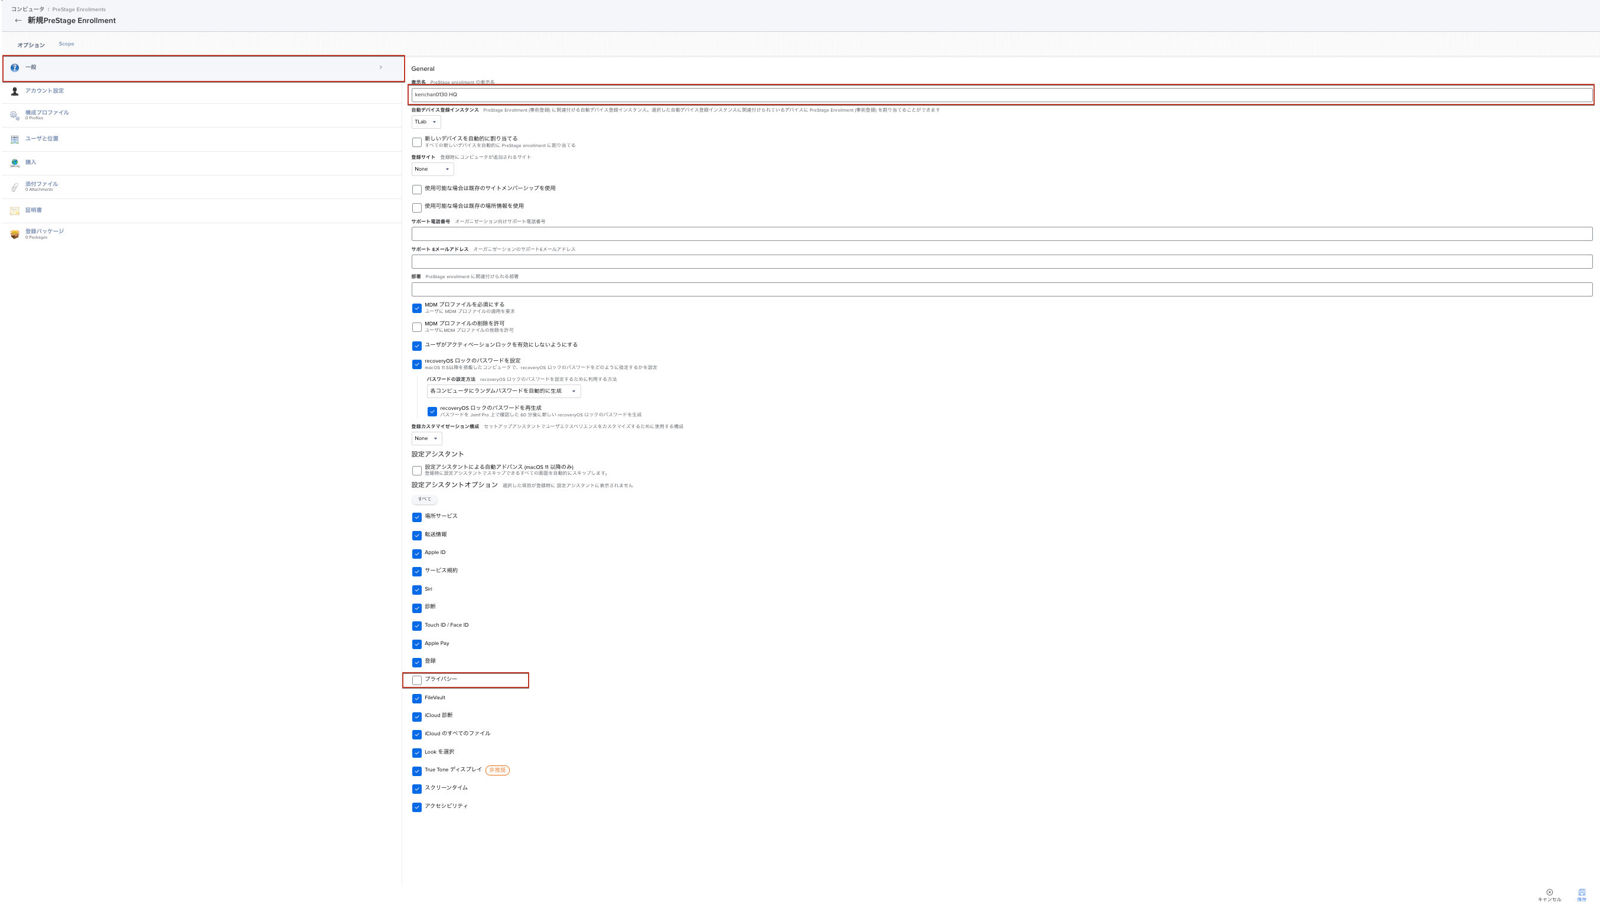
Task: Click the 部署 input field
Action: [x=1002, y=289]
